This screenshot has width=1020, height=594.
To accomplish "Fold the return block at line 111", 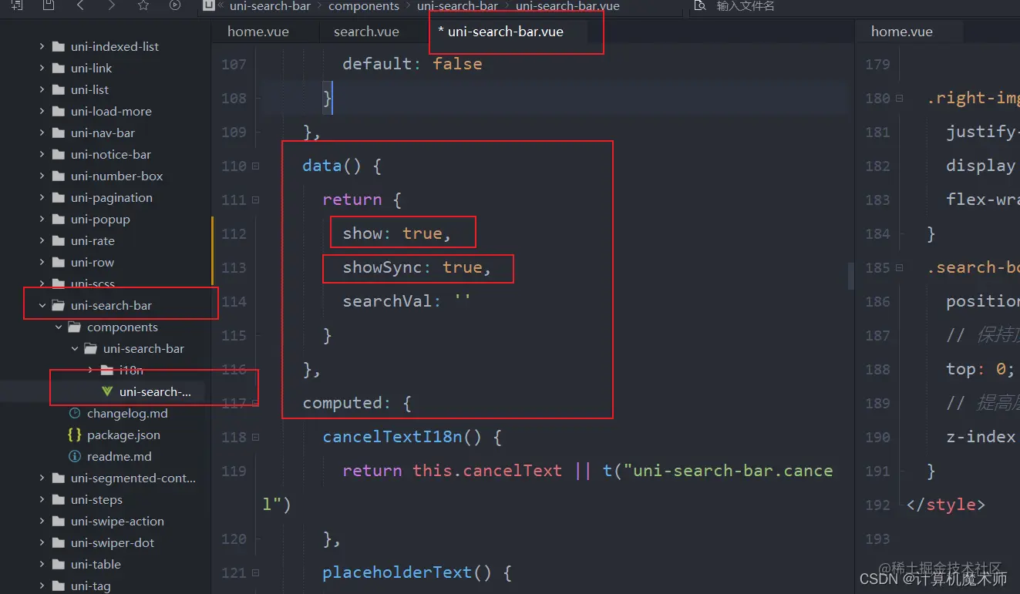I will coord(256,200).
